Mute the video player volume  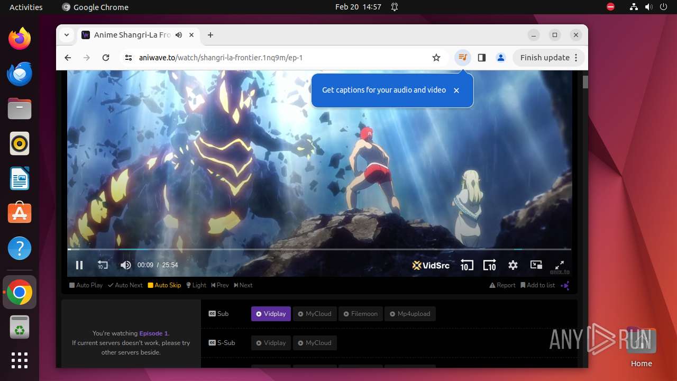125,265
